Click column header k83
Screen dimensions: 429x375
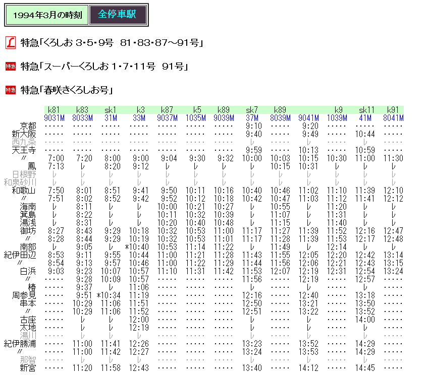click(x=82, y=110)
